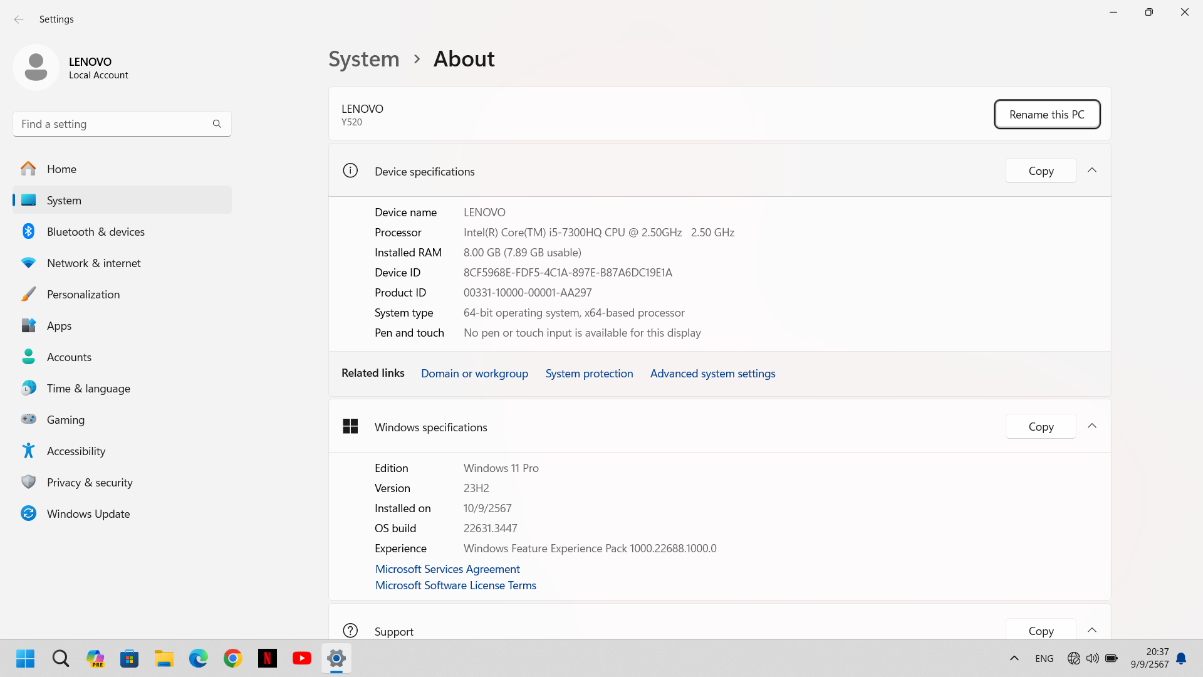Screen dimensions: 1203x677
Task: Click the Time & language clock icon
Action: [28, 388]
